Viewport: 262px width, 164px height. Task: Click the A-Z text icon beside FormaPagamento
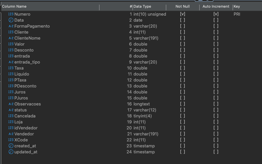click(x=11, y=26)
